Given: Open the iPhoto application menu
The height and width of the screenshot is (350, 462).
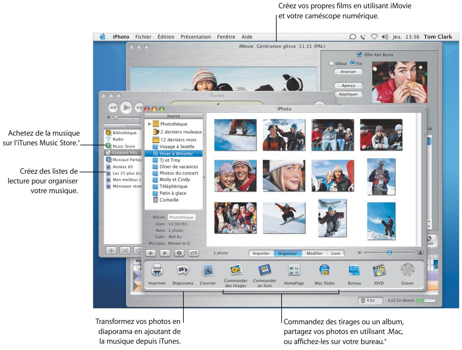Looking at the screenshot, I should 121,37.
